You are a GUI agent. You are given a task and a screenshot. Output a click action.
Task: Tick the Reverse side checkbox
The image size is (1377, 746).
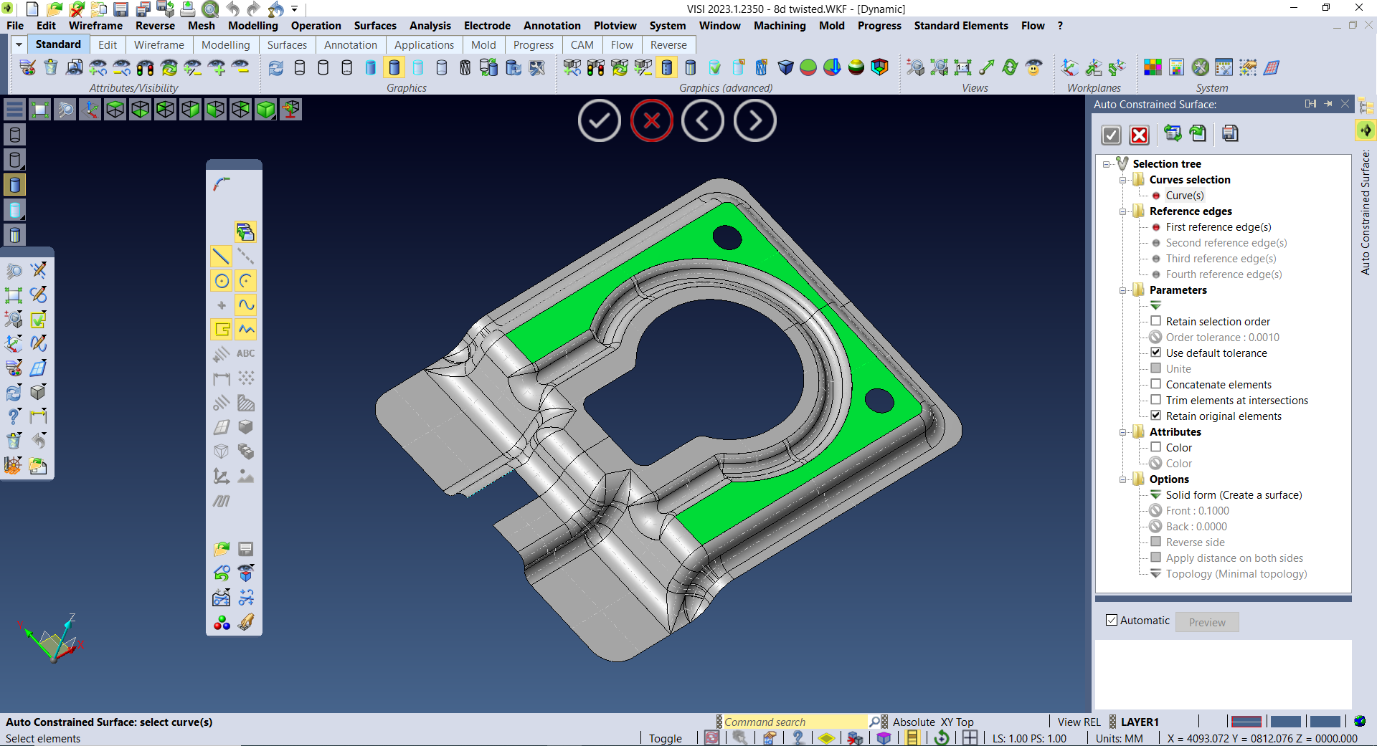point(1156,542)
